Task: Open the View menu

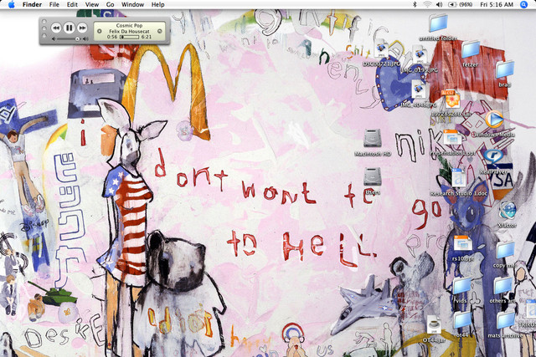Action: 91,4
